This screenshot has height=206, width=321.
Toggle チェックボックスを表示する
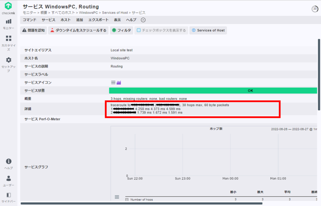pos(161,30)
